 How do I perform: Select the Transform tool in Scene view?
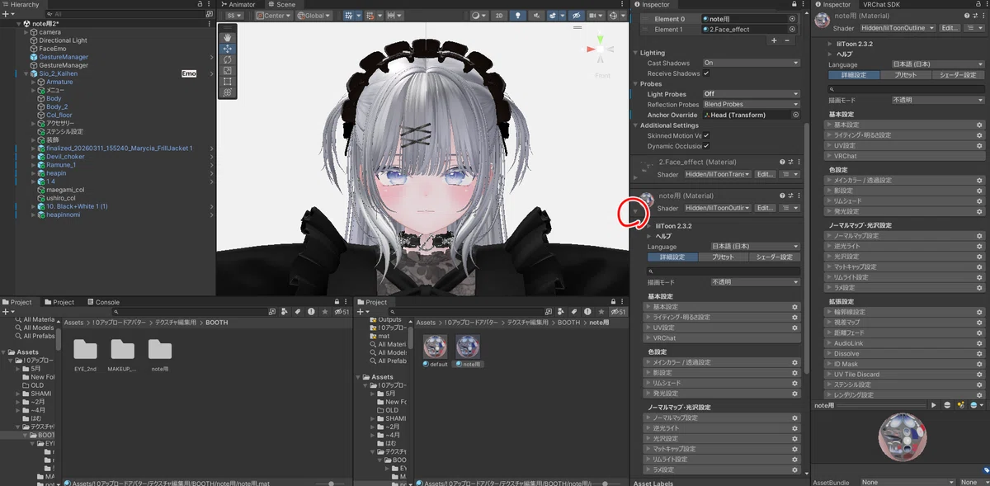point(227,92)
